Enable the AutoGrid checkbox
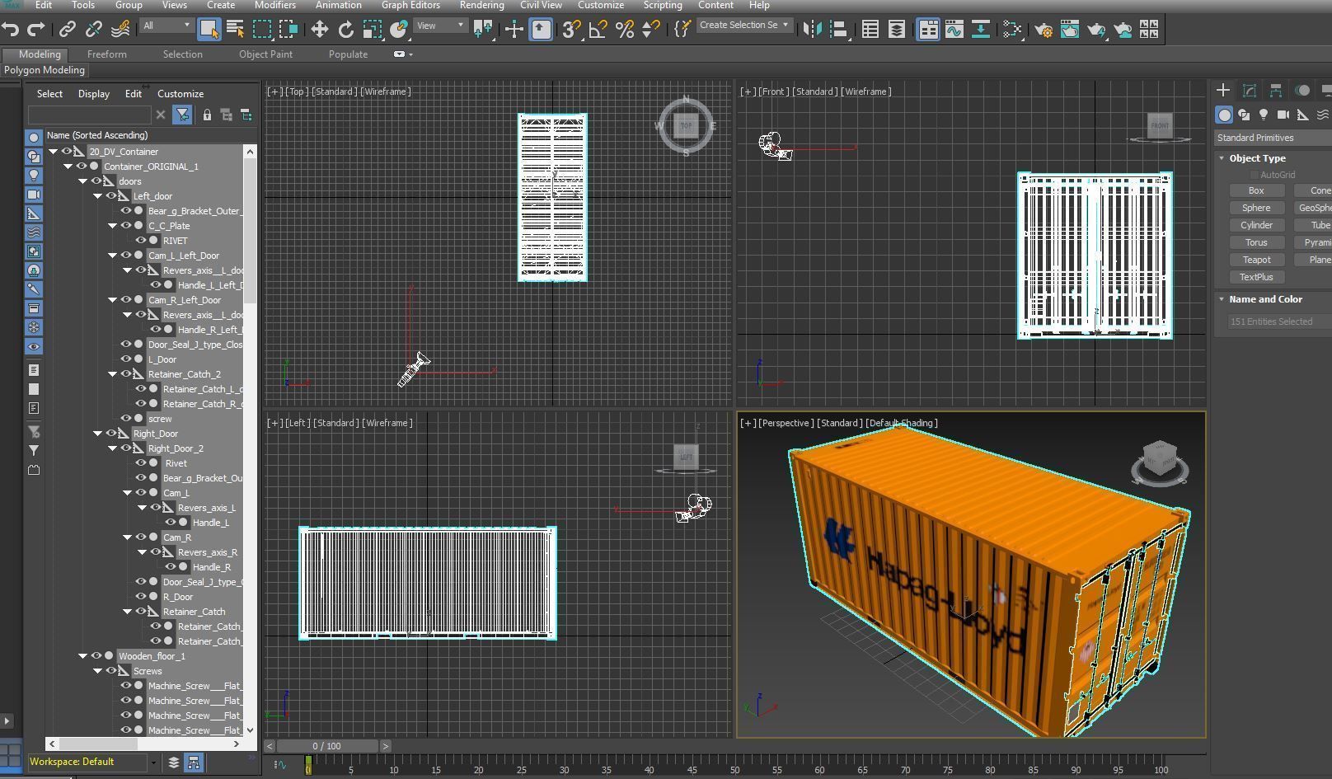 (1255, 175)
